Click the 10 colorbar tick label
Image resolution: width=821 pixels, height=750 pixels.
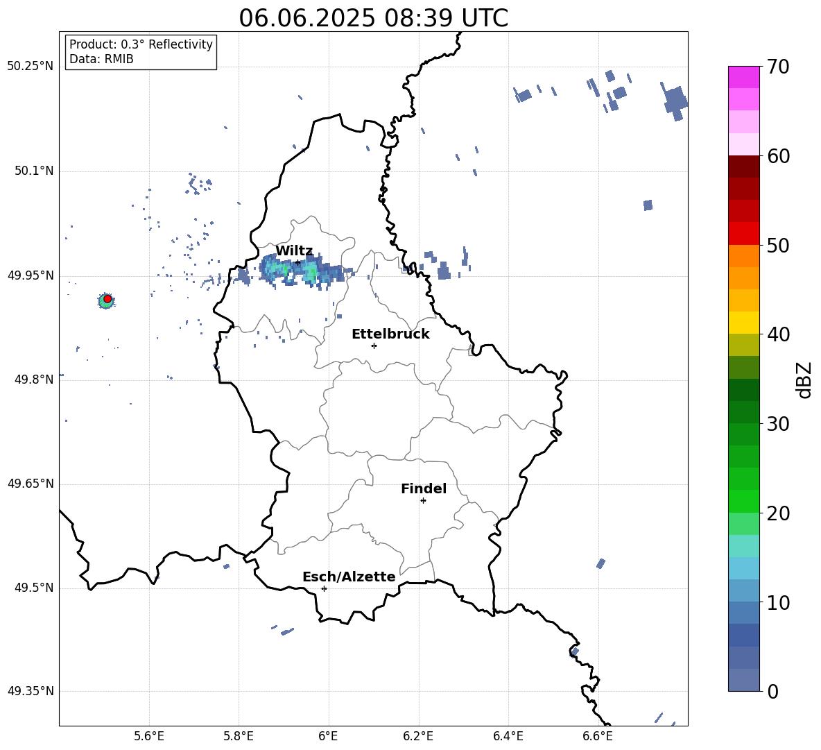pos(779,603)
